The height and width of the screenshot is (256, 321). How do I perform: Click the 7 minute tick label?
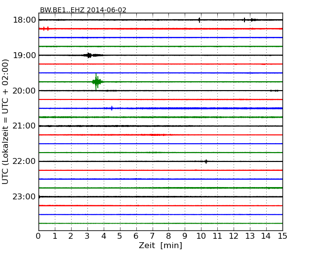tap(152, 236)
